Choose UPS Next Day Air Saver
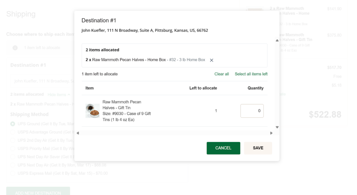 [13, 157]
